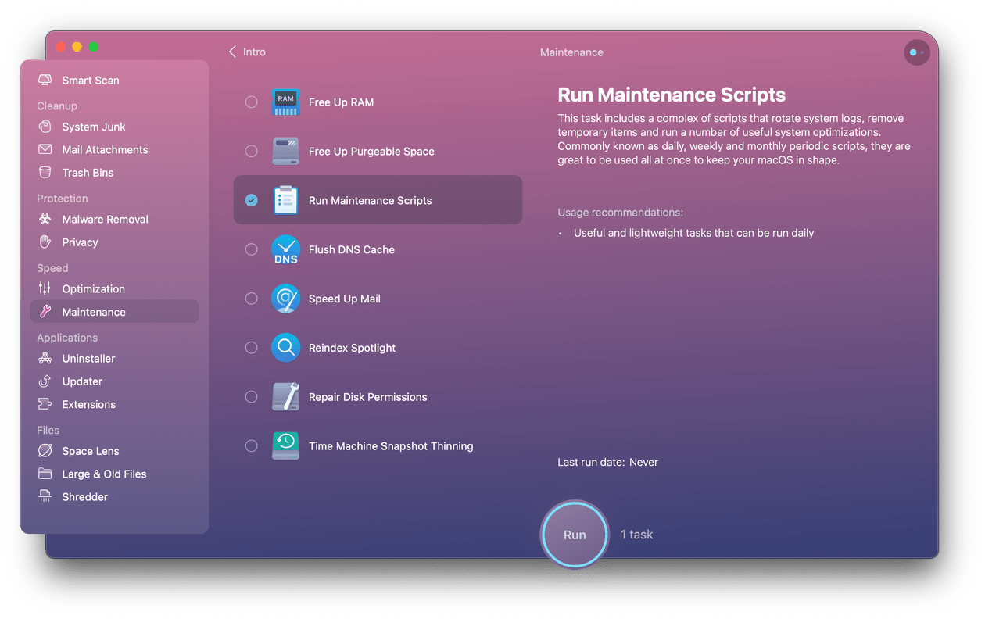Click the Free Up RAM chip icon
The image size is (985, 619).
pyautogui.click(x=285, y=102)
